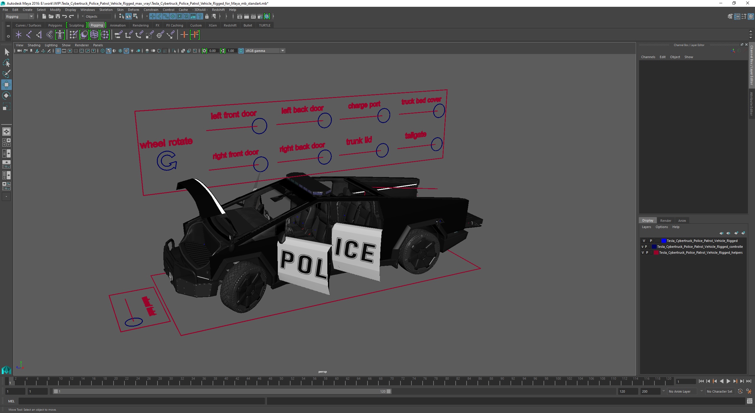
Task: Click step forward one key button
Action: point(735,381)
